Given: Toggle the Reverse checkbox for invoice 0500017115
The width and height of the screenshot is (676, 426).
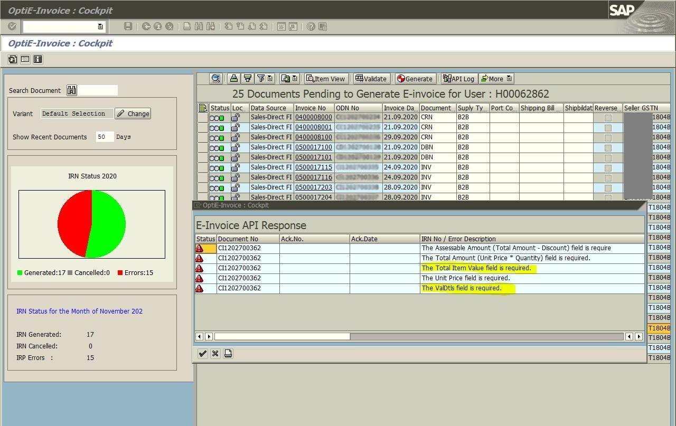Looking at the screenshot, I should tap(608, 168).
